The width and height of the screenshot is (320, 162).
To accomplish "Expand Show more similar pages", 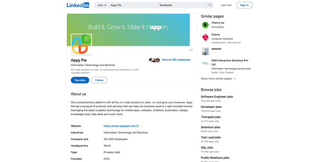I will (x=218, y=79).
